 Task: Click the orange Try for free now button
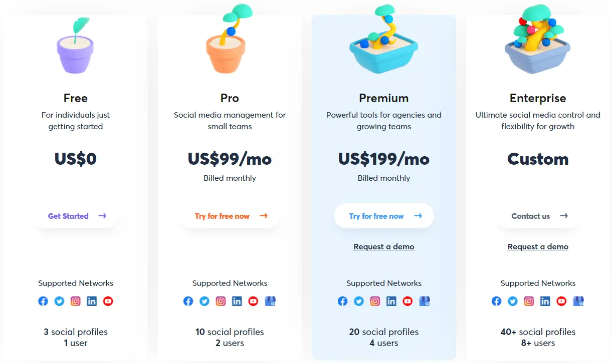230,216
